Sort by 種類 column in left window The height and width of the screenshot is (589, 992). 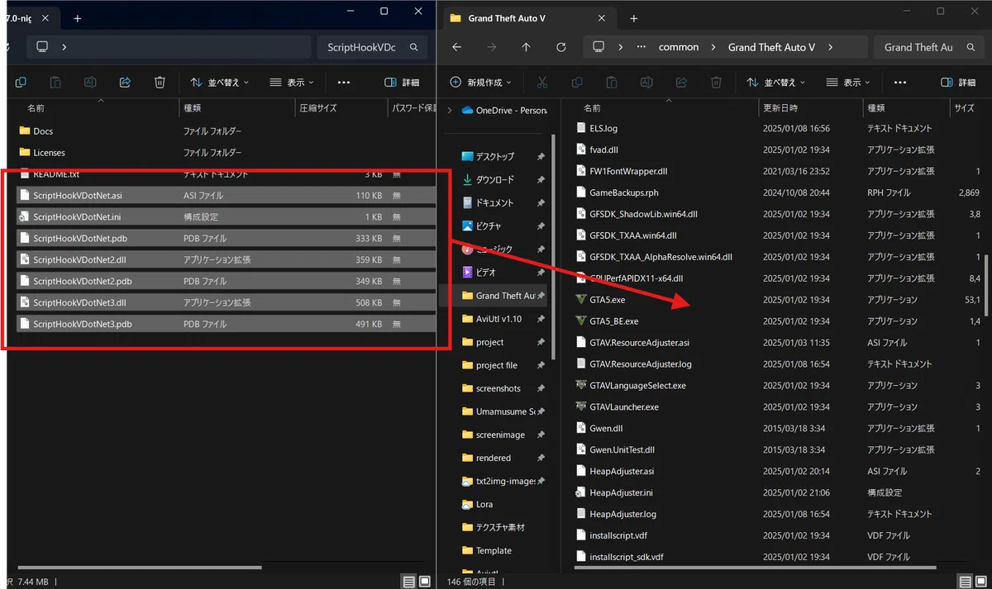(192, 108)
